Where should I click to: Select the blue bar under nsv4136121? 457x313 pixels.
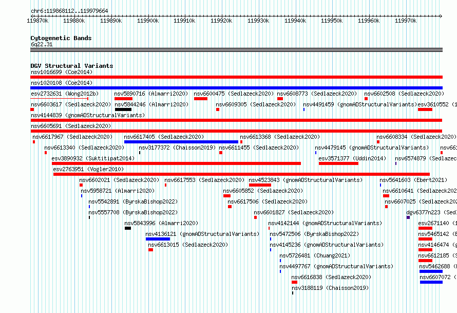pos(158,239)
